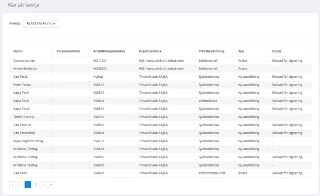The width and height of the screenshot is (320, 196).
Task: Sort by Anställningsnummer column header
Action: tap(109, 51)
